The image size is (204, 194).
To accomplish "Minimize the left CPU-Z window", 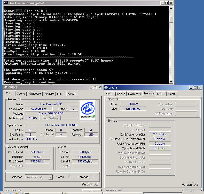I will pyautogui.click(x=91, y=87).
